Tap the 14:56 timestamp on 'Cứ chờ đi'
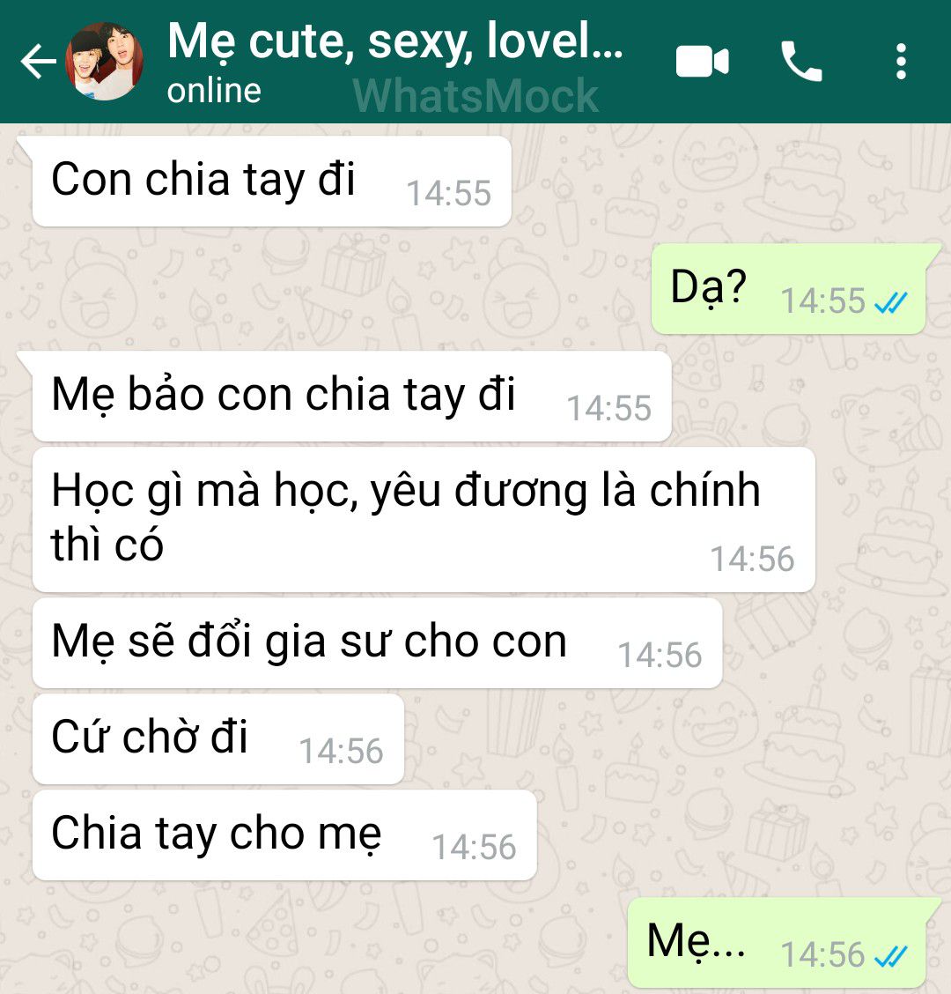Viewport: 951px width, 994px height. [341, 751]
